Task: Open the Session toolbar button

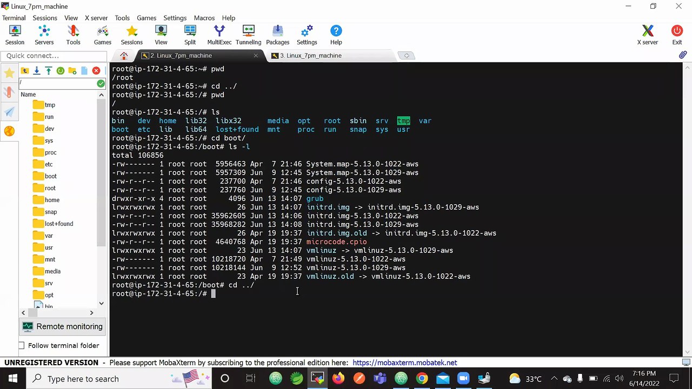Action: (x=15, y=35)
